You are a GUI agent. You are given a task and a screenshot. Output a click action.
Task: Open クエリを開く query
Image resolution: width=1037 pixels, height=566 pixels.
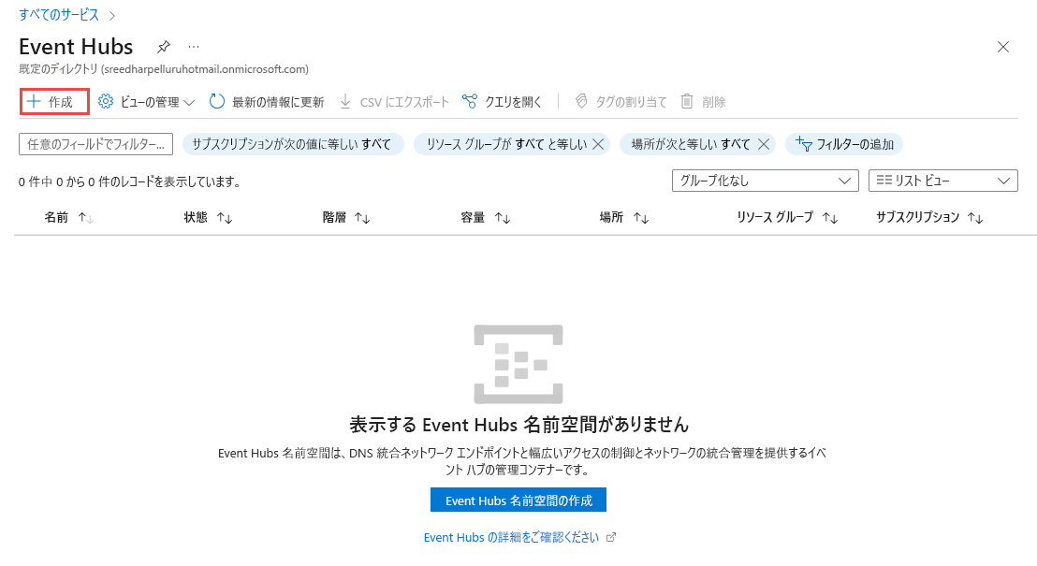[x=502, y=102]
